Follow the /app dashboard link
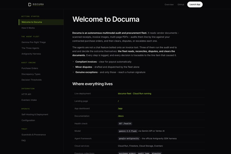 (x=120, y=108)
